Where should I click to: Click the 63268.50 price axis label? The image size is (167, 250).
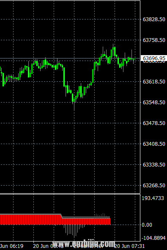click(154, 186)
